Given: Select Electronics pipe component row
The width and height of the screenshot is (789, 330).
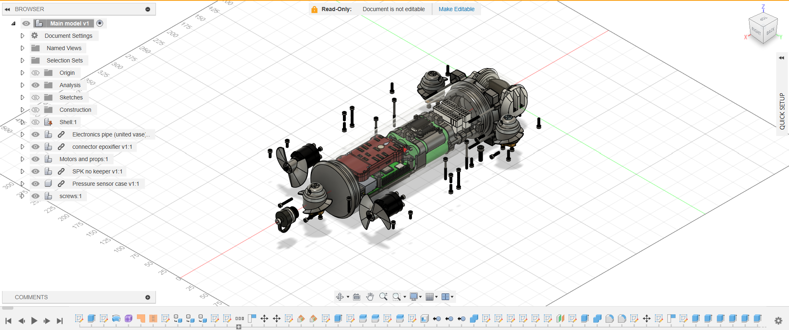Looking at the screenshot, I should point(93,134).
